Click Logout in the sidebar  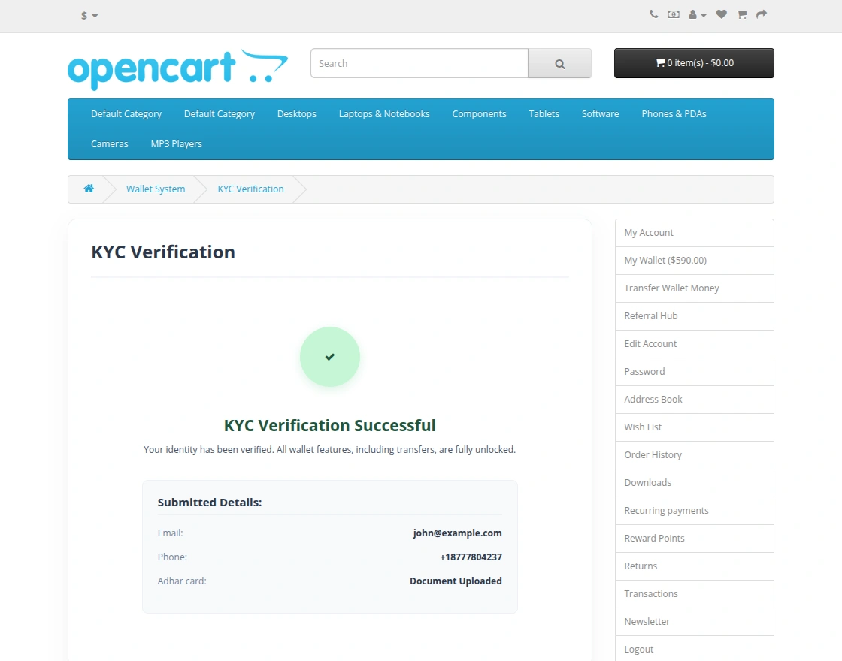point(695,650)
